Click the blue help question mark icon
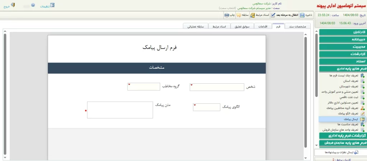 (33, 5)
